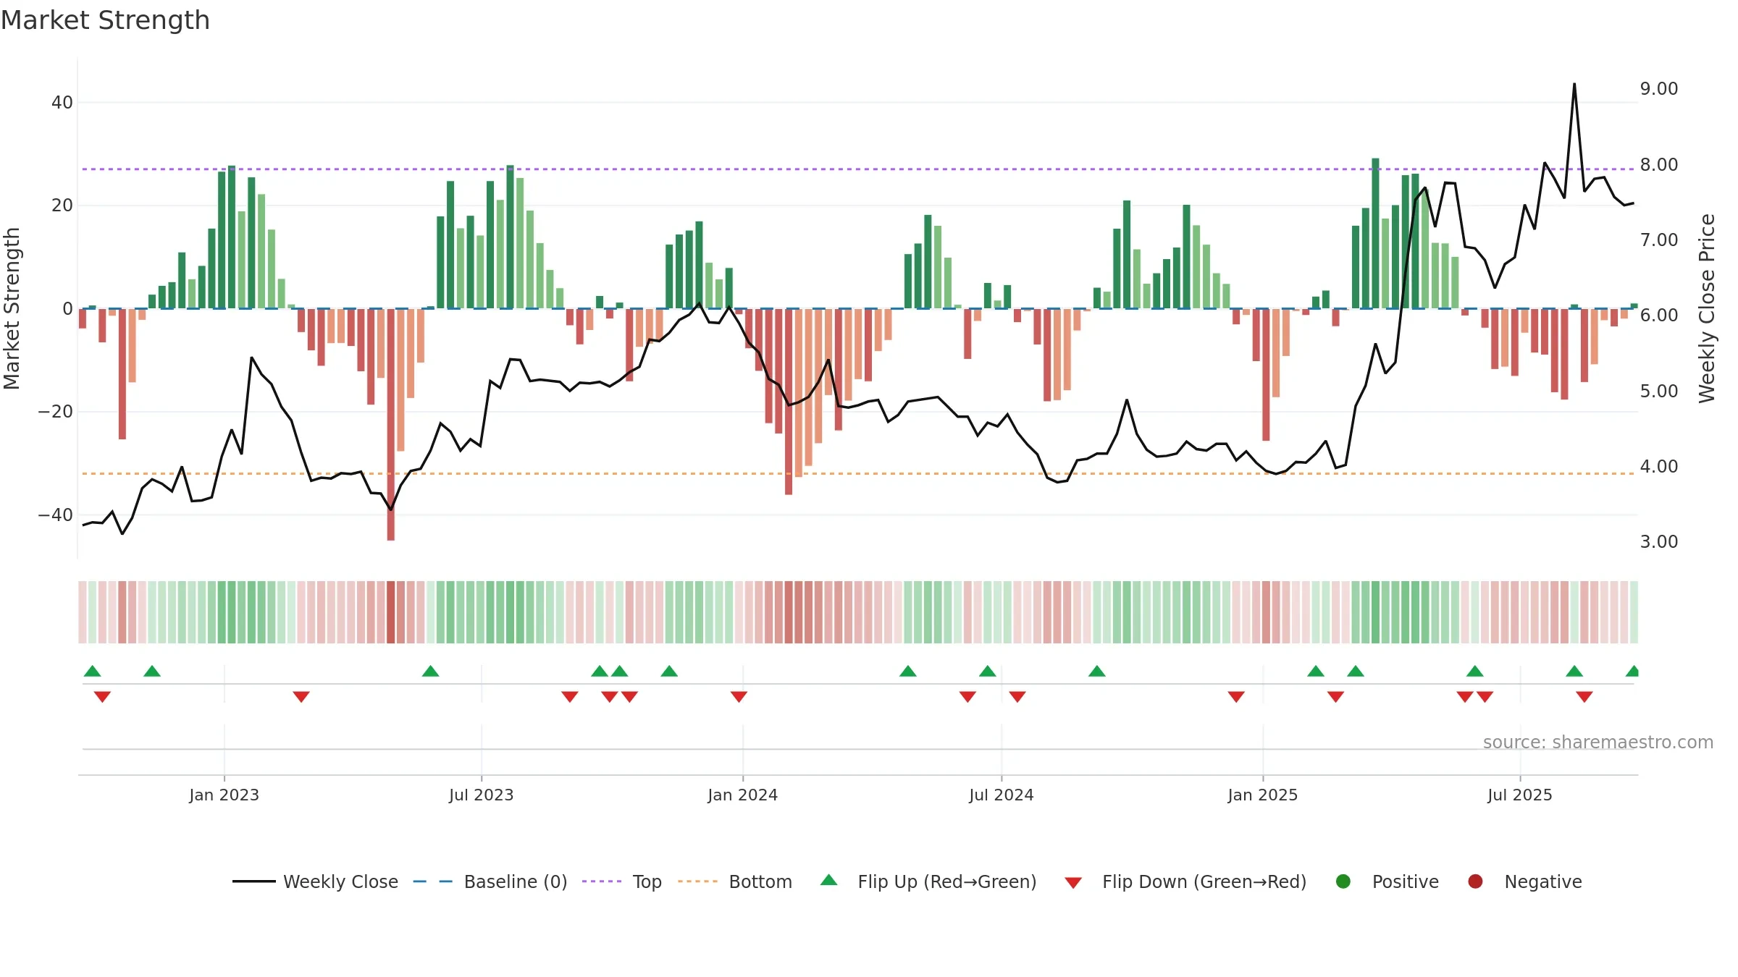The width and height of the screenshot is (1738, 977).
Task: Click the Jan 2023 axis label
Action: click(224, 795)
